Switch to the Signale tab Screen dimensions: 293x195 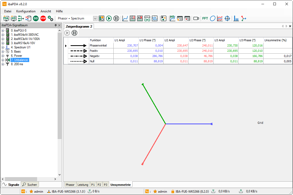pyautogui.click(x=11, y=184)
